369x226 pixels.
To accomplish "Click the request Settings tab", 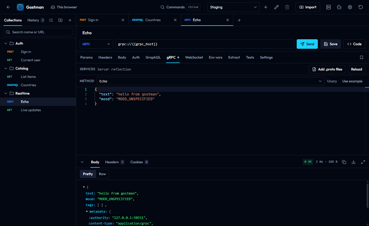I will [266, 57].
